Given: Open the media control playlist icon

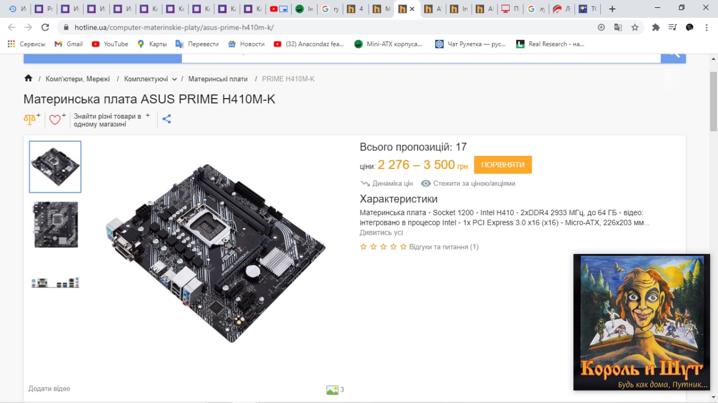Looking at the screenshot, I should [673, 27].
